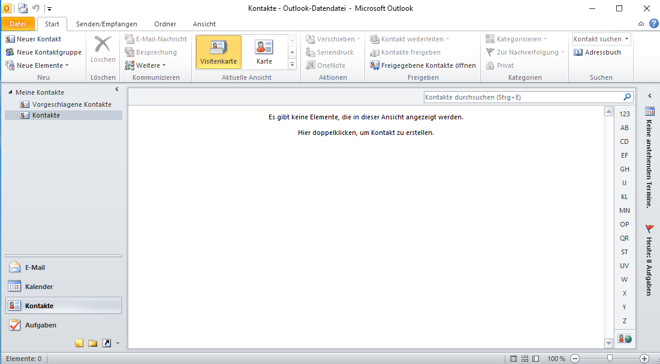This screenshot has height=364, width=660.
Task: Click the red flag tasks icon
Action: pyautogui.click(x=649, y=228)
